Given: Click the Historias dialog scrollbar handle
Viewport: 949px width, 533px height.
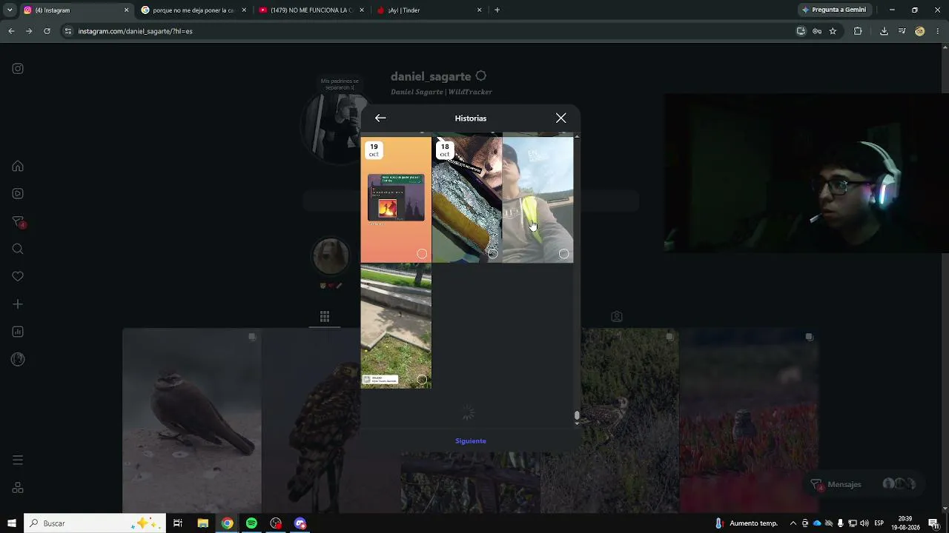Looking at the screenshot, I should tap(577, 416).
